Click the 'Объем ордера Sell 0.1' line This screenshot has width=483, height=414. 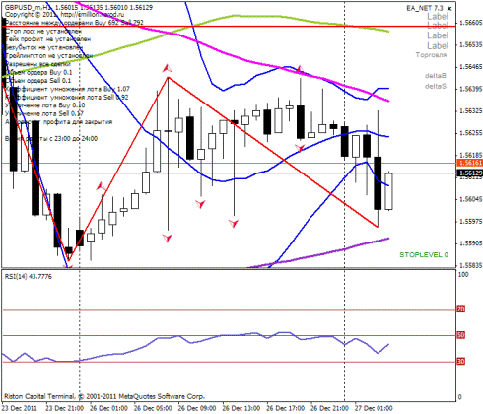pyautogui.click(x=37, y=81)
